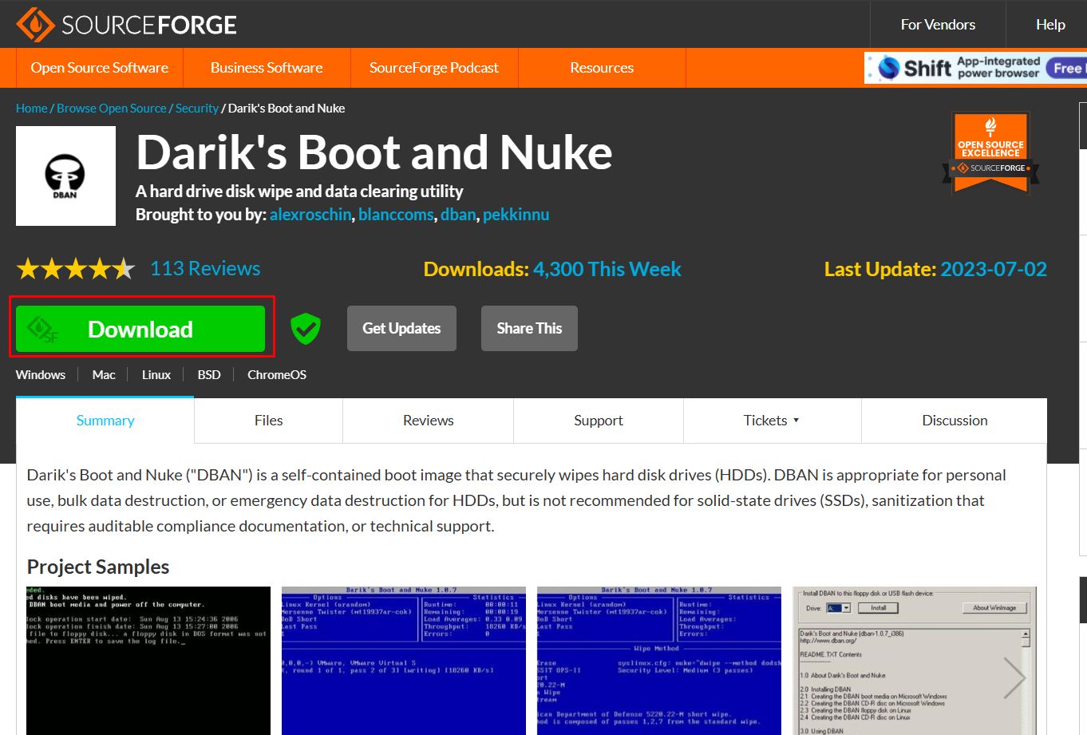1087x735 pixels.
Task: Click the Share This button
Action: (x=528, y=328)
